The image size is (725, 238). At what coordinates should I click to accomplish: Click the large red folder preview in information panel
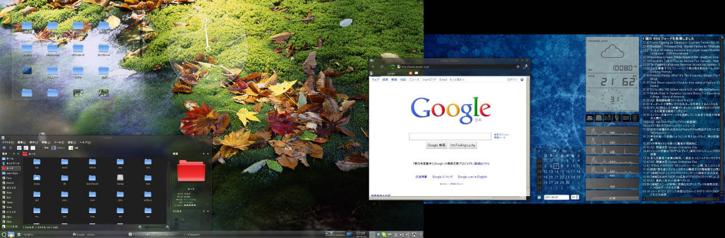(x=191, y=171)
